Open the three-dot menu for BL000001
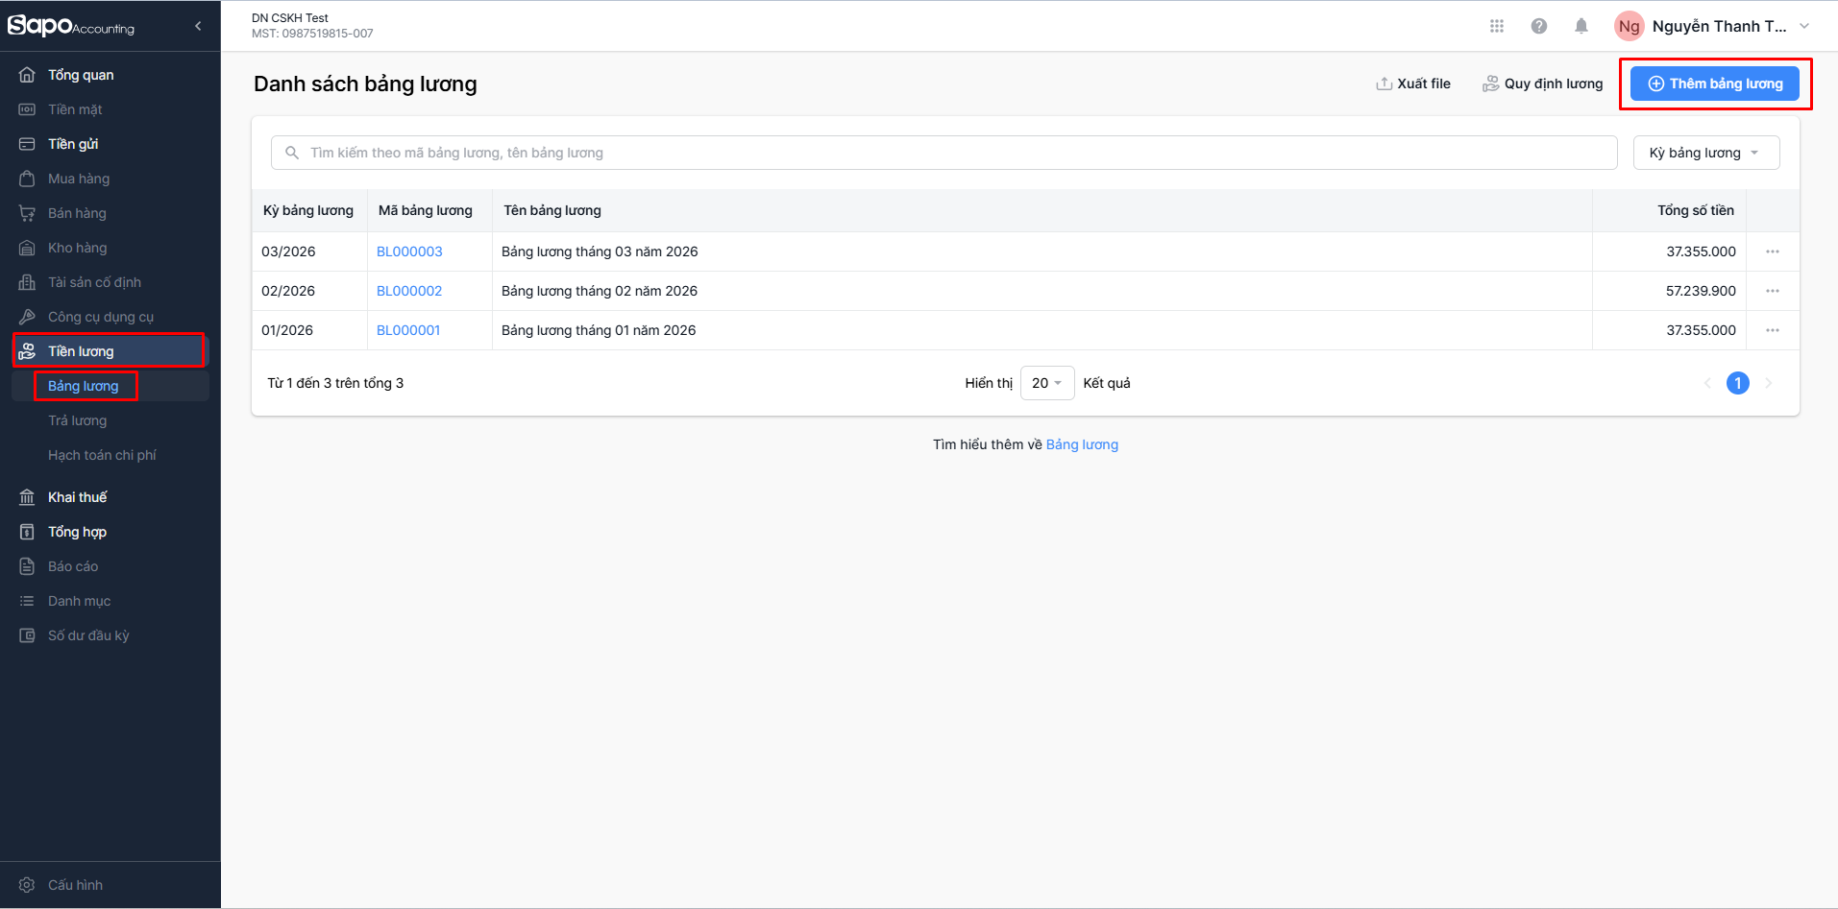The width and height of the screenshot is (1838, 909). [1773, 330]
